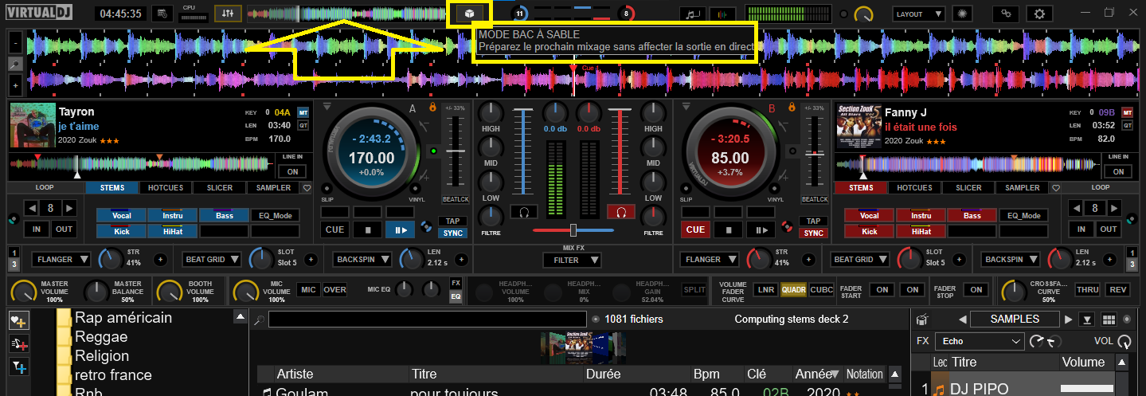
Task: Open deck A FLANGER effect dropdown
Action: point(63,259)
